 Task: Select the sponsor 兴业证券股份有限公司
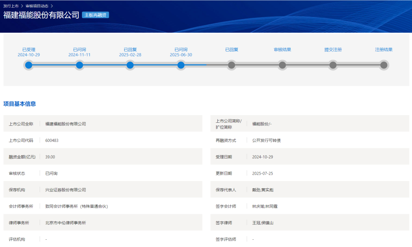click(66, 190)
